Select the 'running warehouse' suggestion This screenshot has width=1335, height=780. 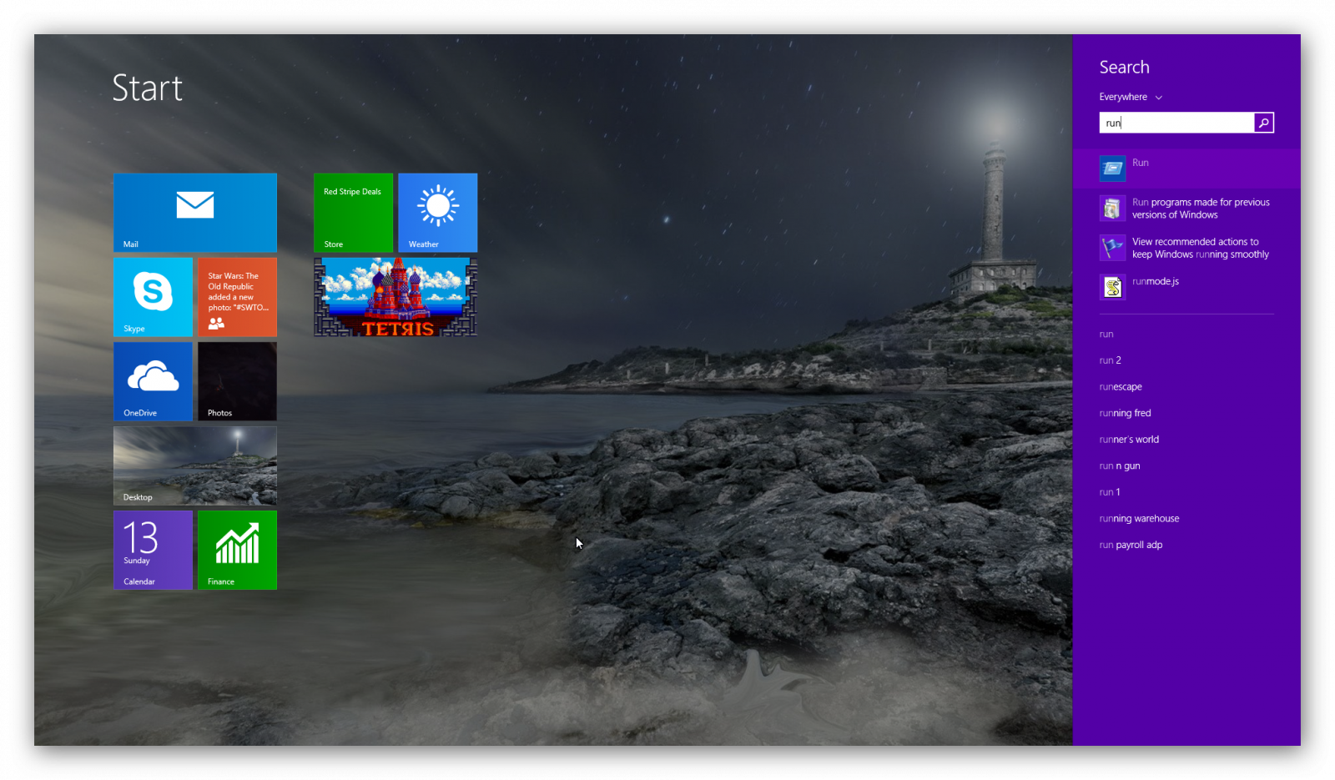coord(1139,519)
